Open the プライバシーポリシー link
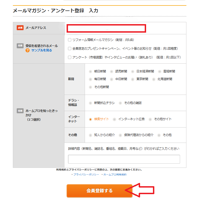199x201 pixels. (x=86, y=174)
